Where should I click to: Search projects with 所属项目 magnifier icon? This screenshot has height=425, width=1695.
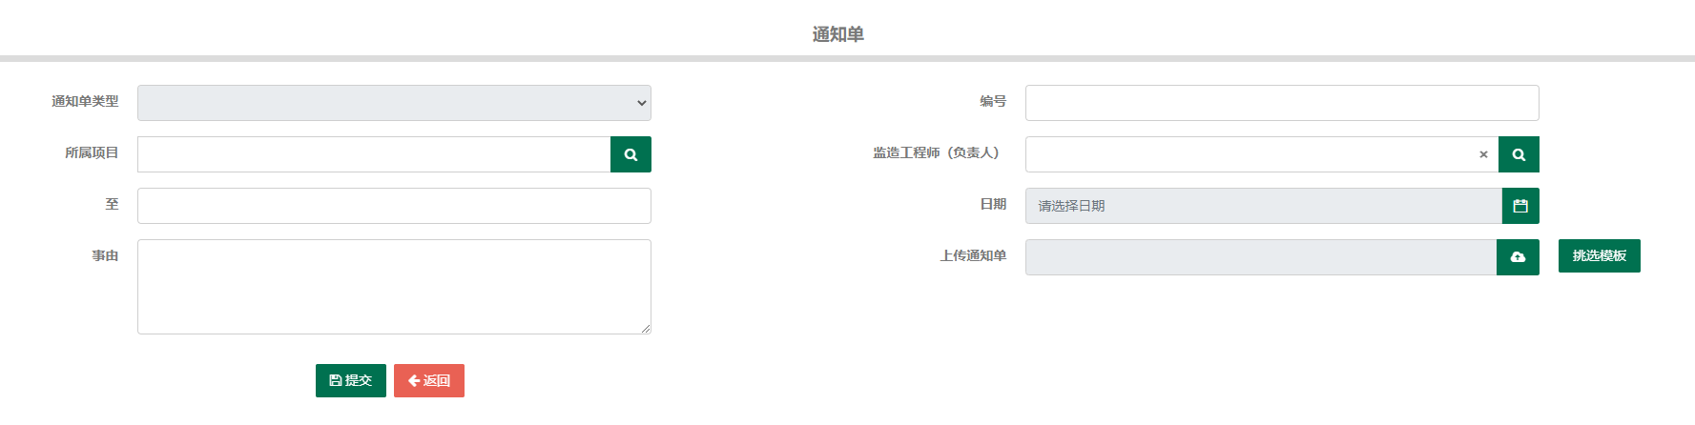pyautogui.click(x=630, y=154)
